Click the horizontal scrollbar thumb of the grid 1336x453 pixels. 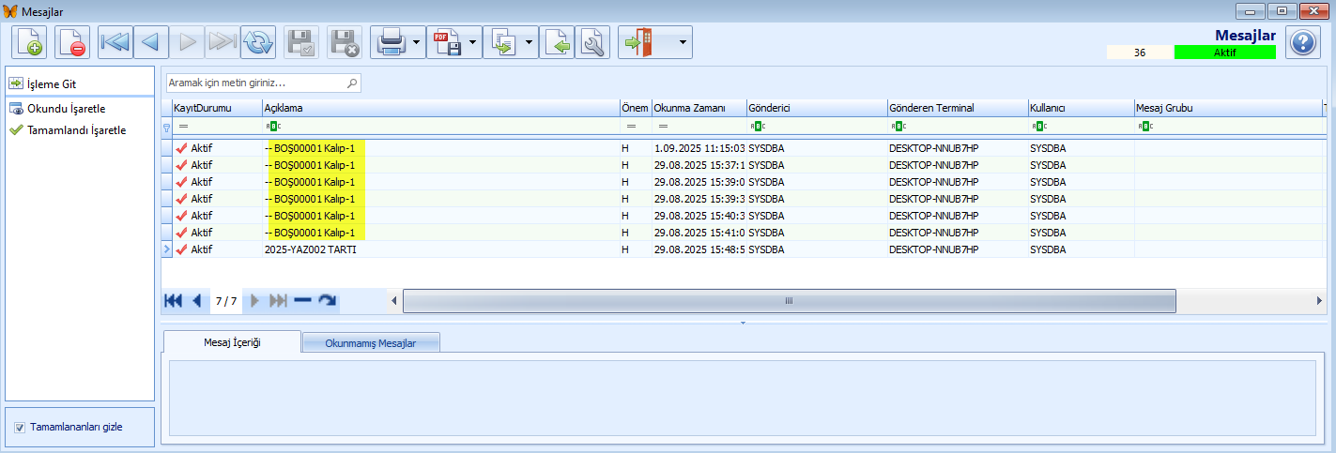click(789, 301)
